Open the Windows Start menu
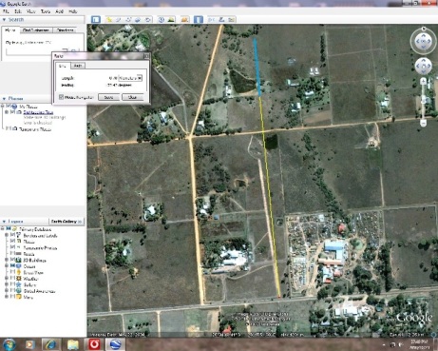The width and height of the screenshot is (438, 351). pos(9,344)
